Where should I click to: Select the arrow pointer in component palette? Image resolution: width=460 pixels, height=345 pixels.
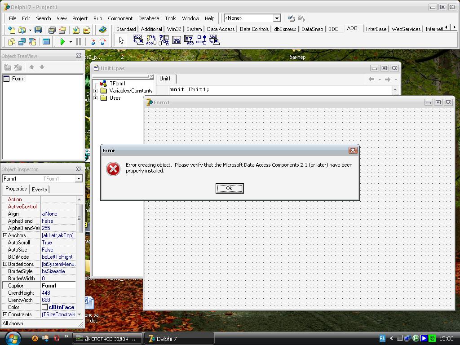pos(121,40)
